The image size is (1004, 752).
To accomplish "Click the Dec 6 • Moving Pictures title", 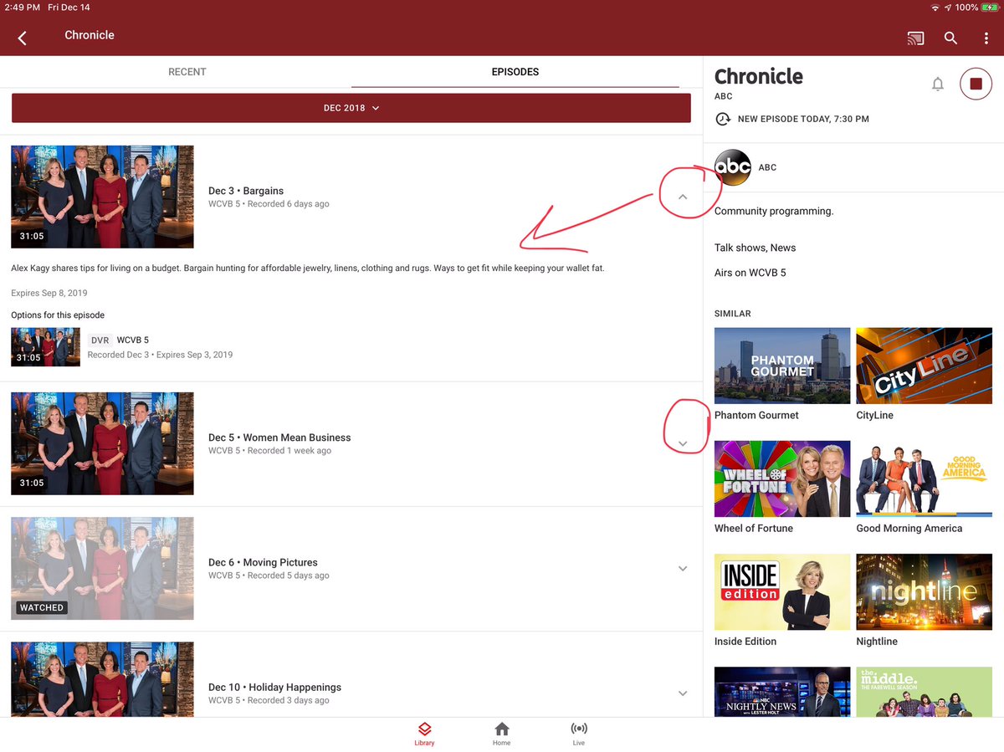I will click(263, 562).
